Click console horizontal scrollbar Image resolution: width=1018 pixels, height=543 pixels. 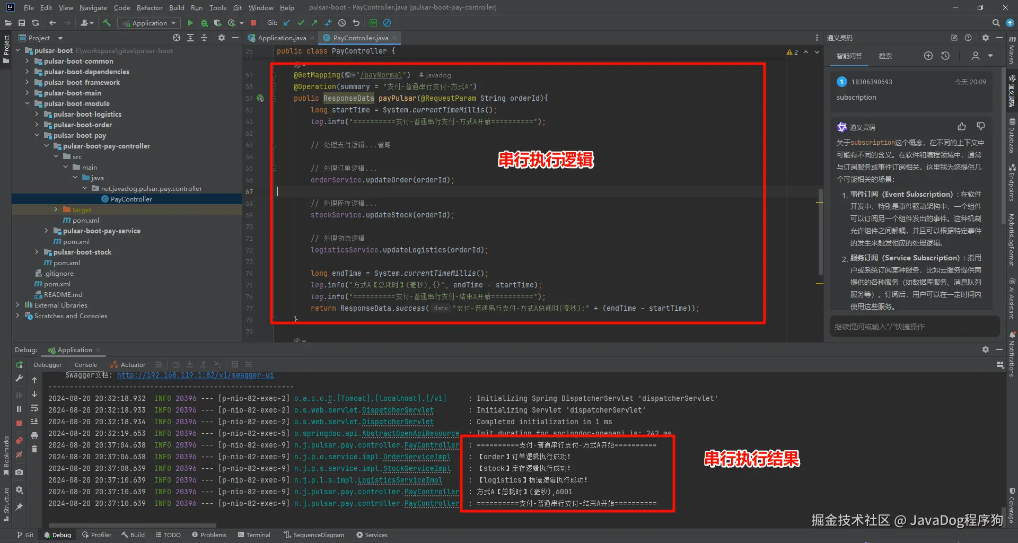point(131,525)
